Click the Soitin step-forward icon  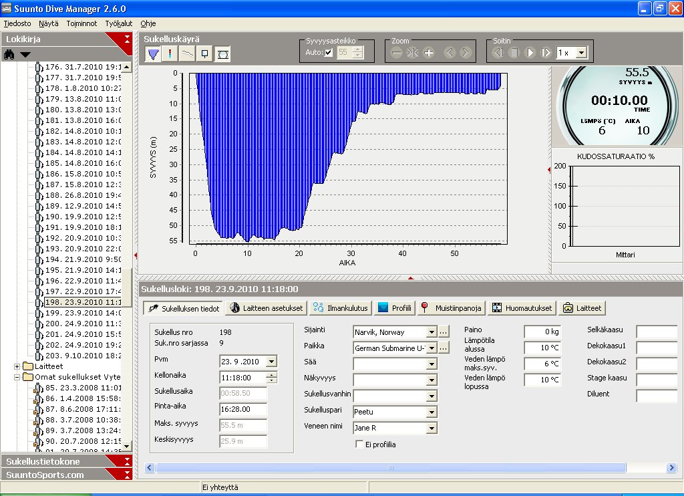coord(546,53)
